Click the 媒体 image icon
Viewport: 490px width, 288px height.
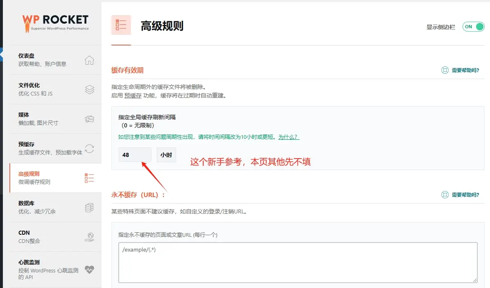coord(89,119)
